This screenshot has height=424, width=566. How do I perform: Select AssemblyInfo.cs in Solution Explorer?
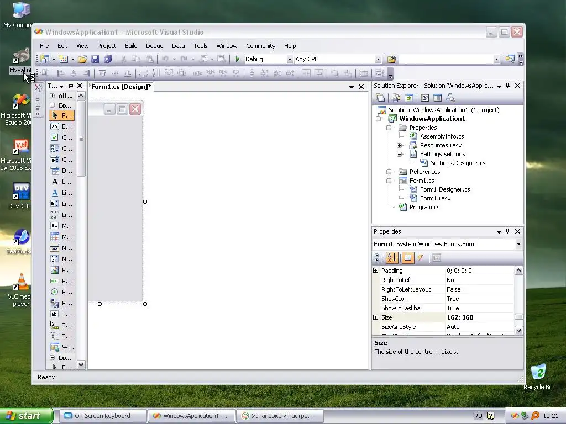[x=442, y=136]
